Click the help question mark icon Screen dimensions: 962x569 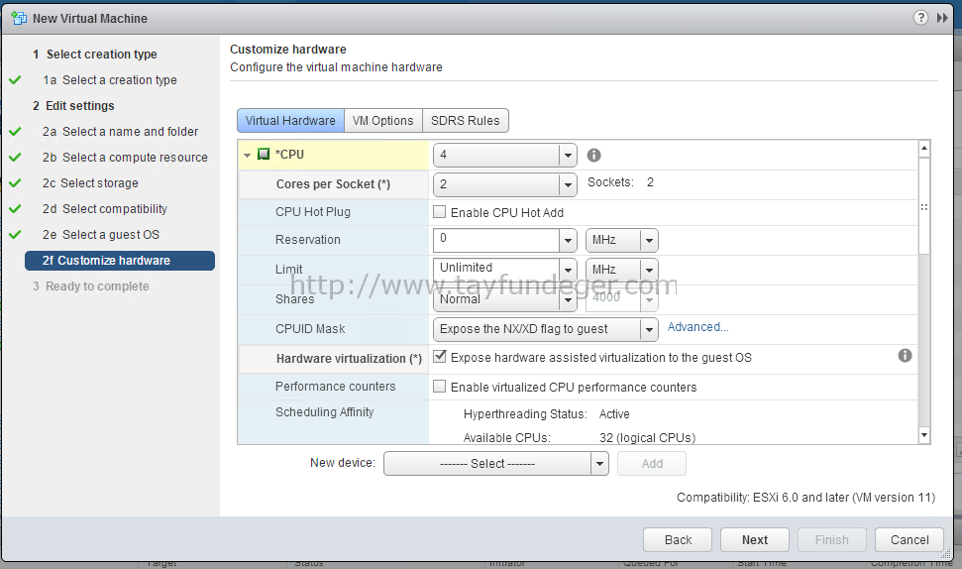920,18
